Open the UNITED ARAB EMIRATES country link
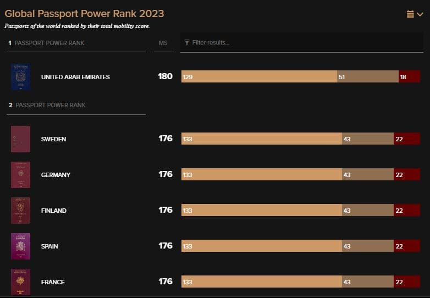 (x=75, y=77)
